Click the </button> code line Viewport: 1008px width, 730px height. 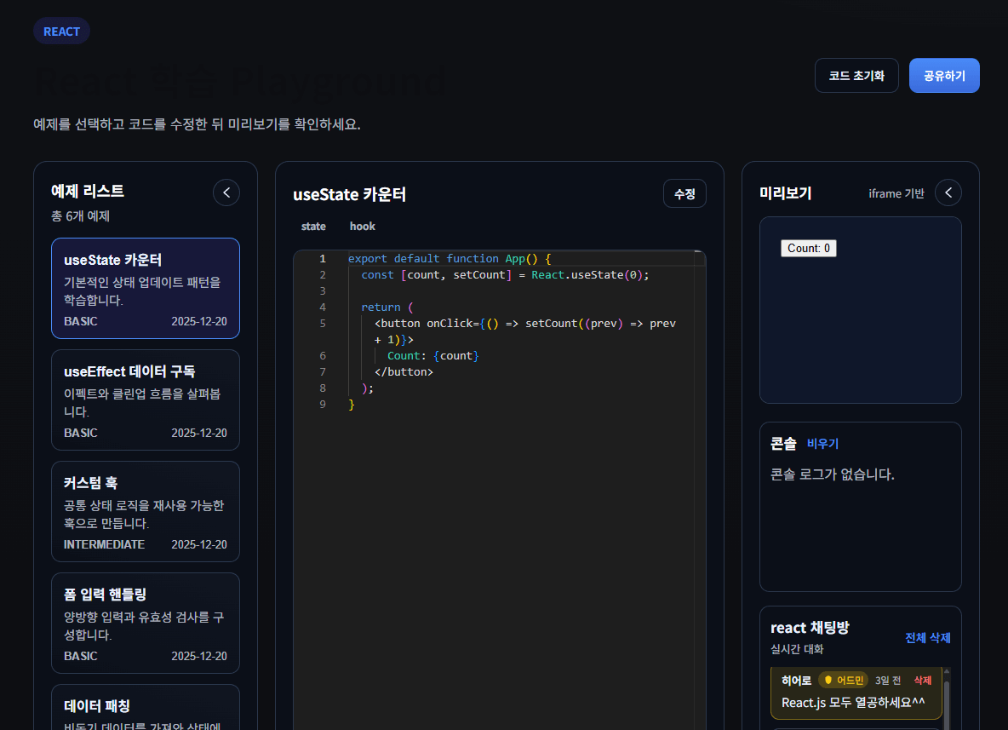pyautogui.click(x=404, y=372)
